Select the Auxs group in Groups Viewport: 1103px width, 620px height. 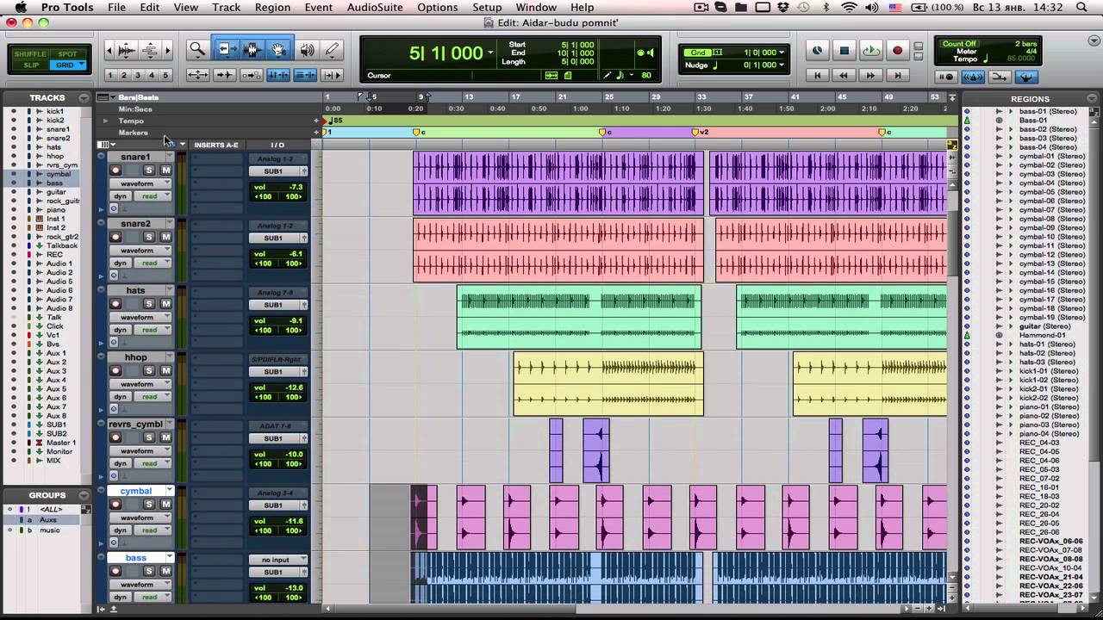(x=48, y=520)
